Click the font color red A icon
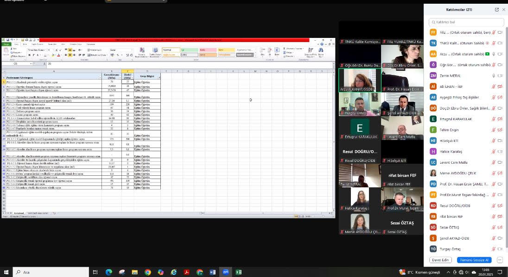 point(58,55)
